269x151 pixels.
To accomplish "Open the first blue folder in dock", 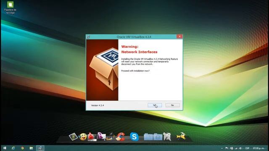I will click(148, 137).
